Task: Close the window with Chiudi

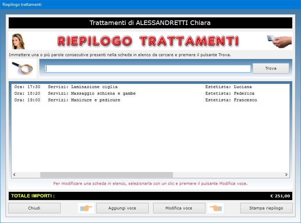Action: [34, 208]
